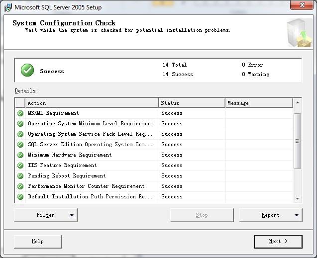
Task: Click the Performance Monitor Counter success icon
Action: click(20, 186)
